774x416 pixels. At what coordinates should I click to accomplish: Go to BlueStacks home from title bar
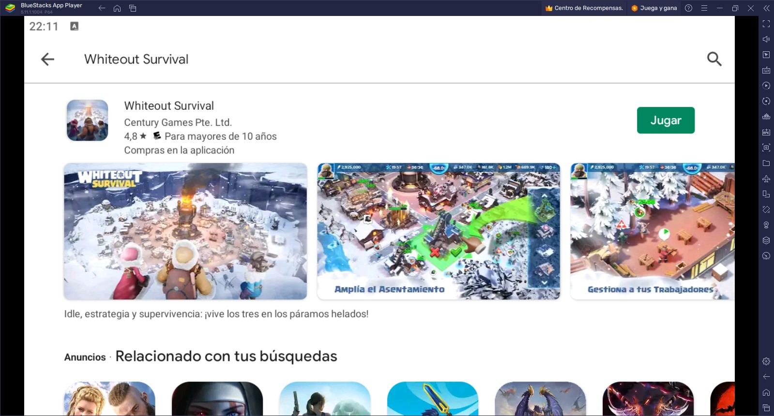[117, 8]
